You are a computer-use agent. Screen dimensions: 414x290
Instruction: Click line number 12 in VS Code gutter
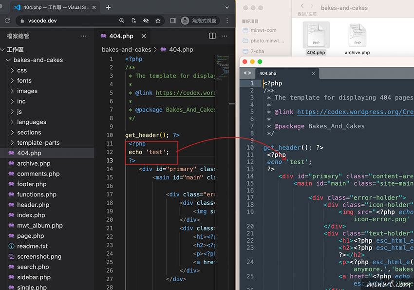(x=110, y=152)
